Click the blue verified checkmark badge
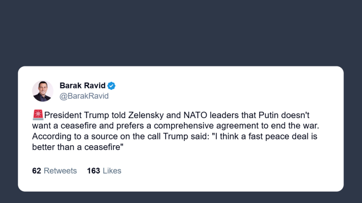362x203 pixels. coord(111,86)
